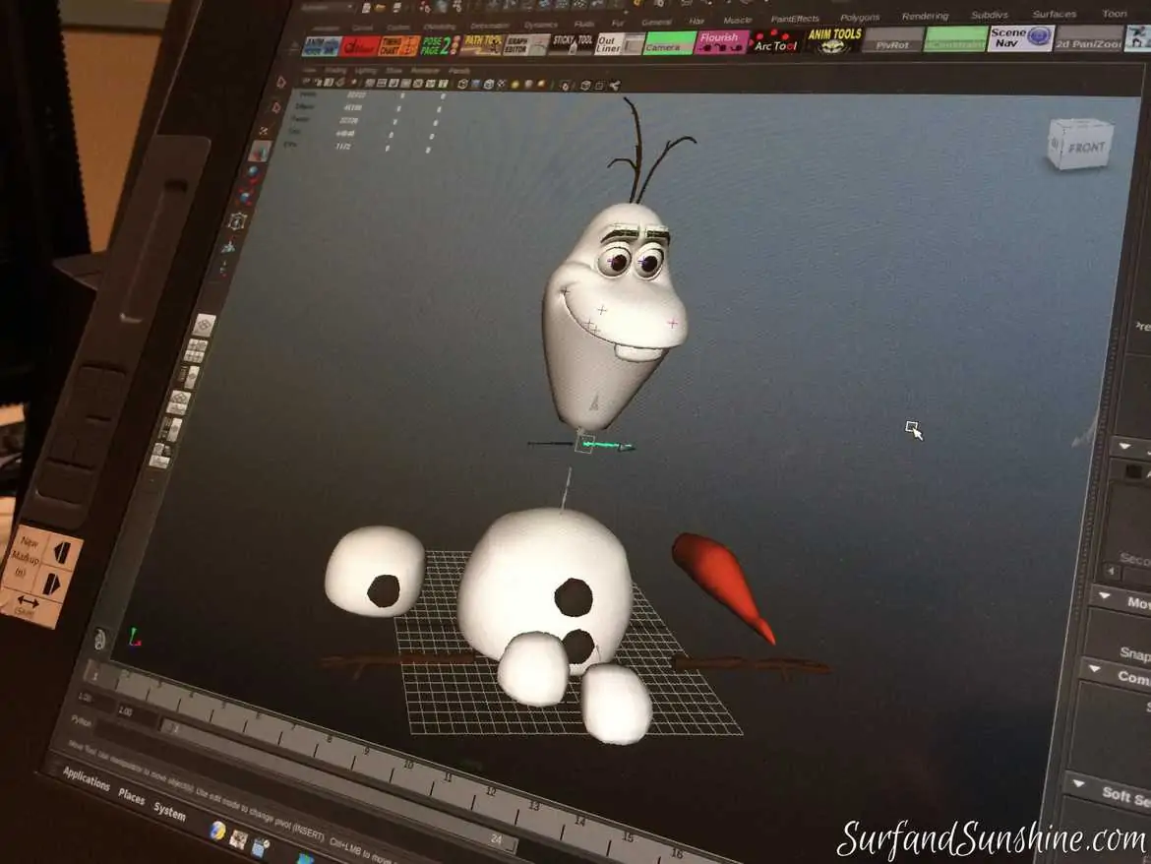Click the Firefox-style browser launcher icon in taskbar
Viewport: 1151px width, 864px height.
pos(217,831)
